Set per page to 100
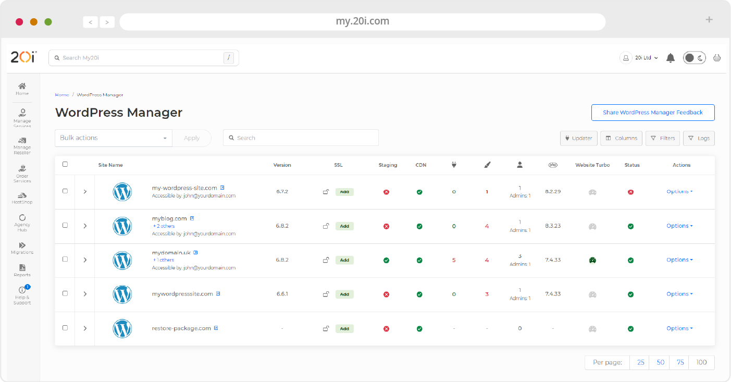The width and height of the screenshot is (731, 382). pos(701,363)
